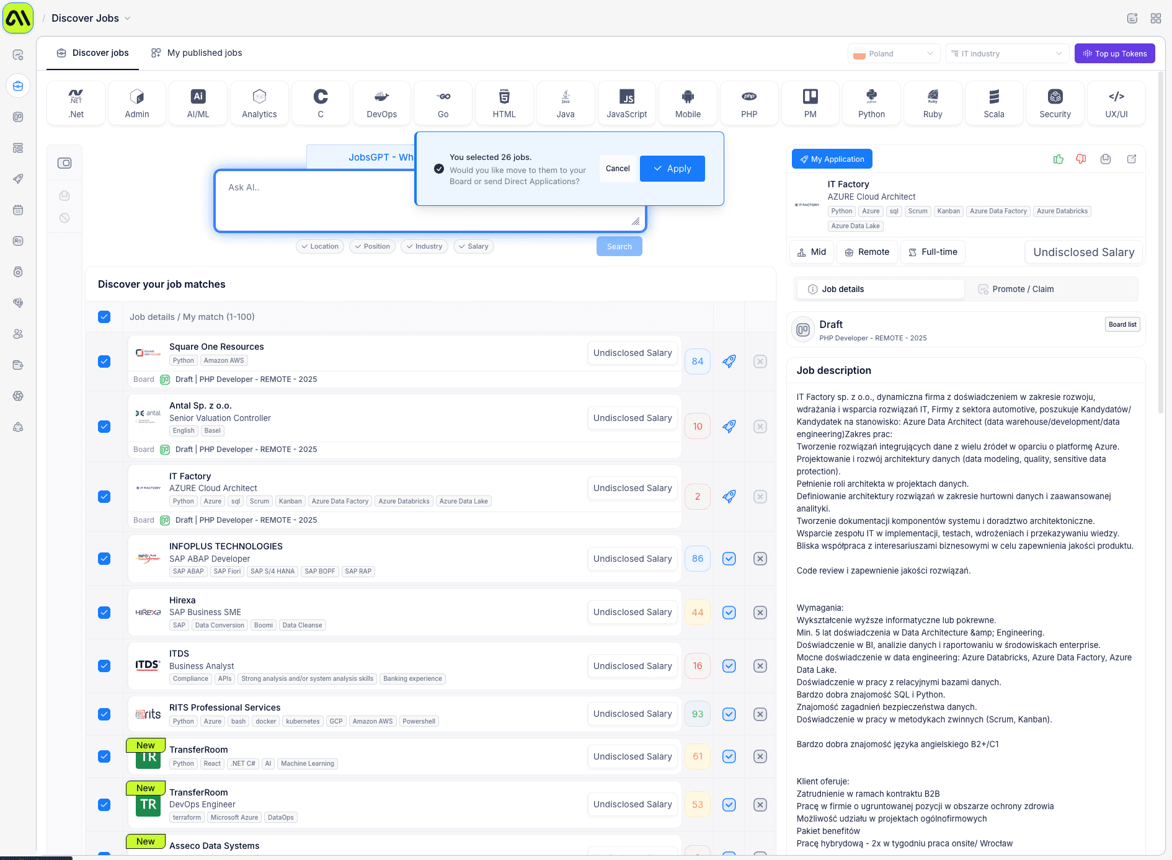Viewport: 1172px width, 860px height.
Task: Cancel the 26 jobs selection dialog
Action: pyautogui.click(x=618, y=169)
